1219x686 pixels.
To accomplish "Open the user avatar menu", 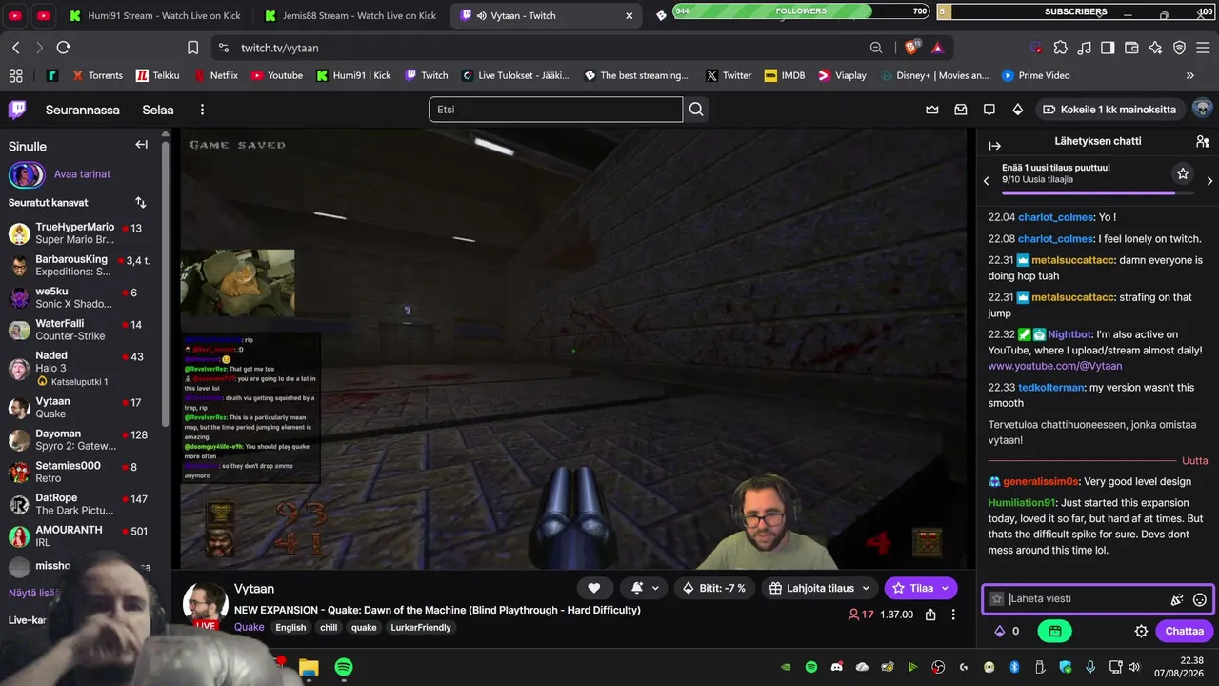I will 1202,109.
